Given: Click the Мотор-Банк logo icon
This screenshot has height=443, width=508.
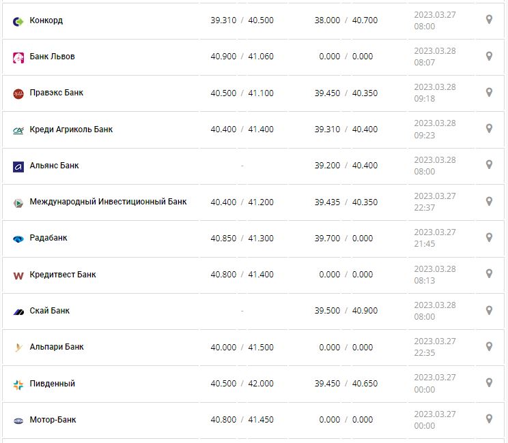Looking at the screenshot, I should pyautogui.click(x=18, y=421).
